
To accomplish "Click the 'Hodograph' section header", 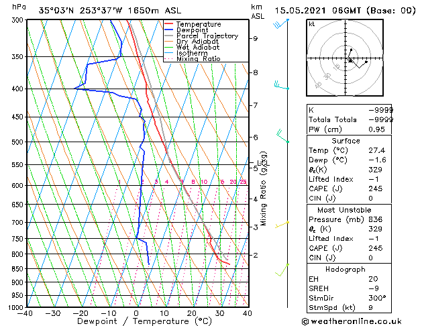I will 346,270.
